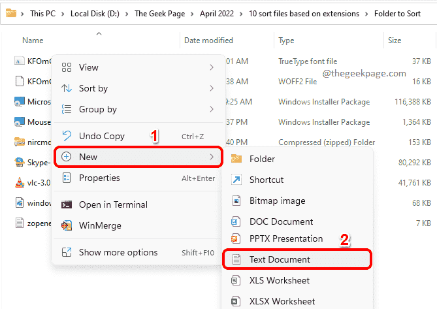The width and height of the screenshot is (437, 309).
Task: Click the Size column header
Action: [x=395, y=41]
